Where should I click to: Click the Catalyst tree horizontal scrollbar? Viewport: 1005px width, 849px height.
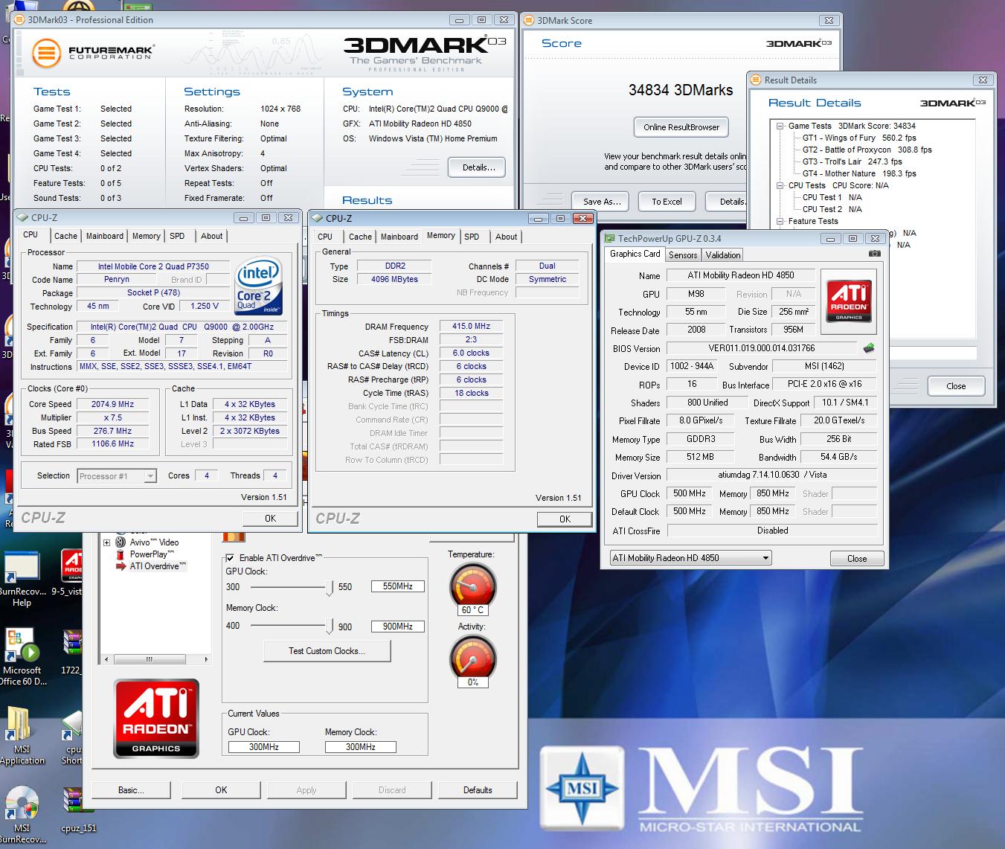[155, 659]
